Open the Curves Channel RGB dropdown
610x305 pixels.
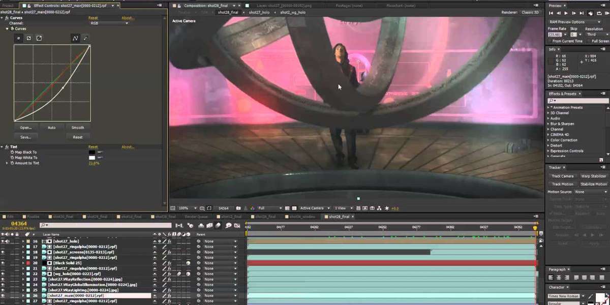point(108,23)
